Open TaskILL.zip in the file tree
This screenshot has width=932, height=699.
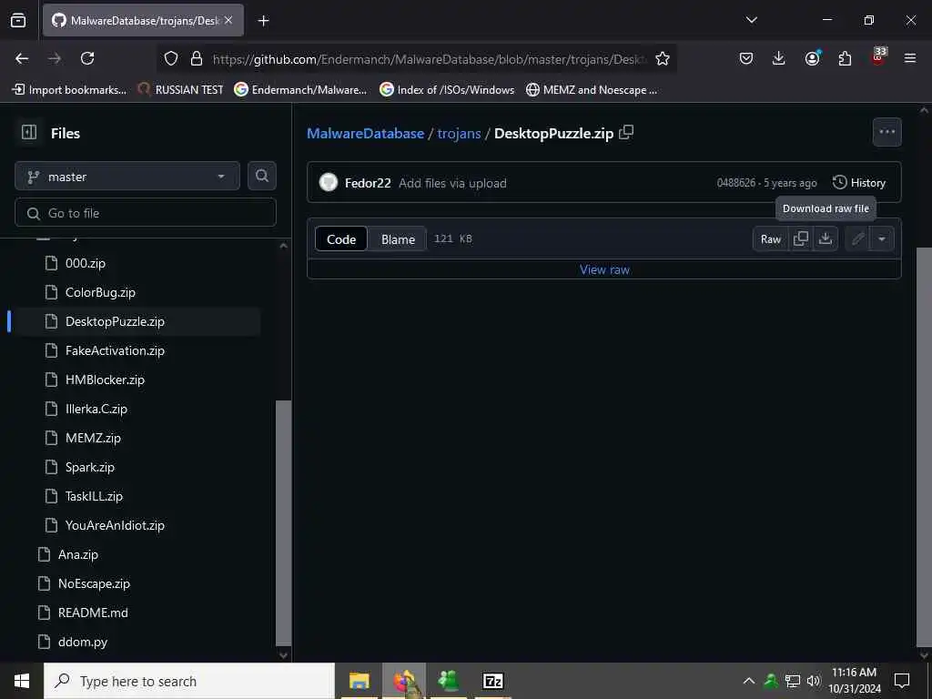coord(94,496)
